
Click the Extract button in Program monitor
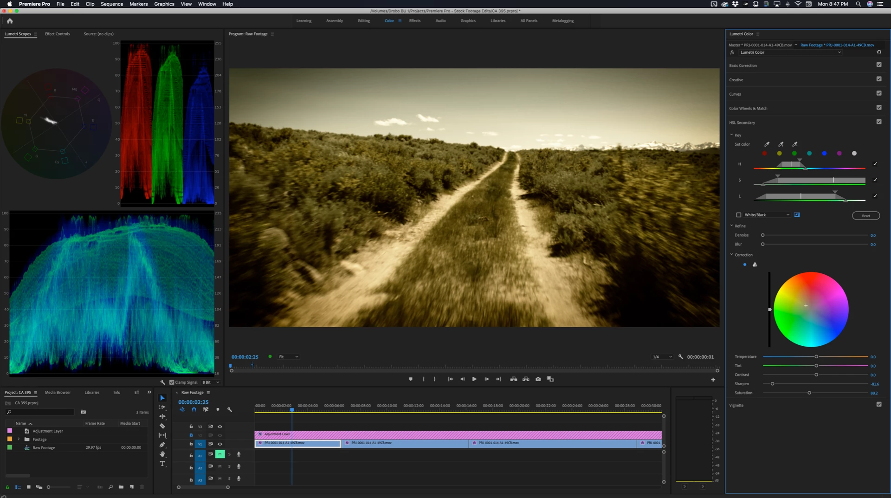[526, 379]
